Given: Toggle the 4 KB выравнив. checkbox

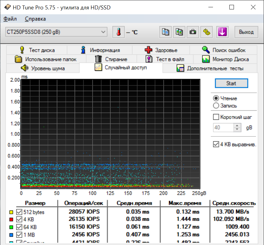Looking at the screenshot, I should click(216, 144).
